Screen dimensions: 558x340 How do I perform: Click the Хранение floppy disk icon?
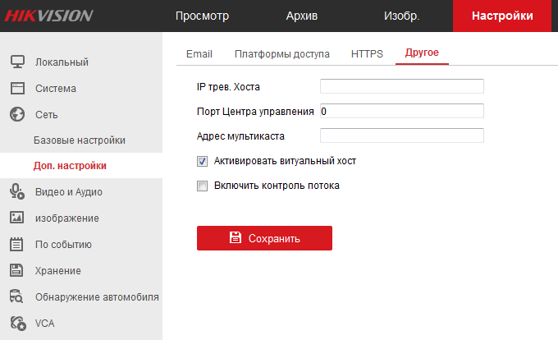point(16,270)
